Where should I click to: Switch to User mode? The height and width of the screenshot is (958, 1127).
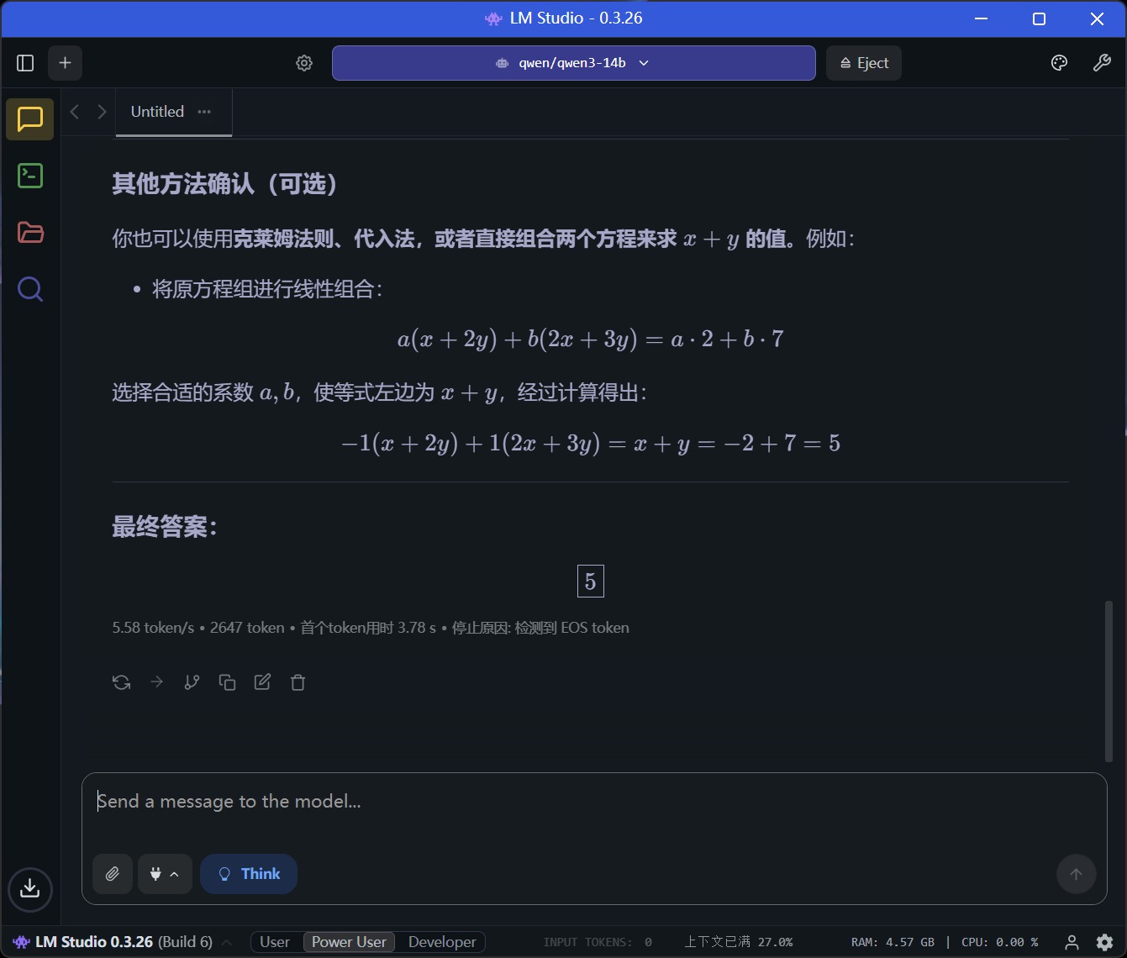point(275,942)
